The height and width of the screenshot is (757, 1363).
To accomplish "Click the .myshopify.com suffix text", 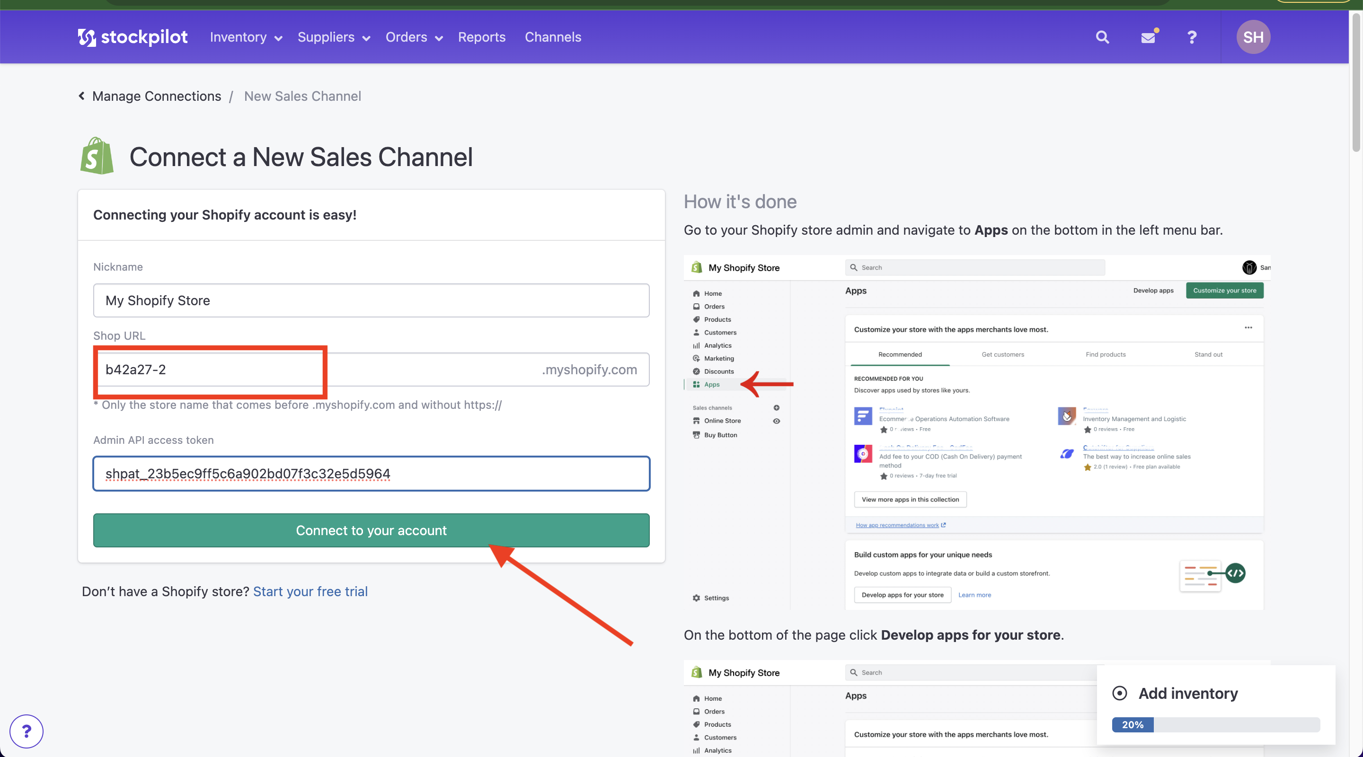I will [x=589, y=370].
